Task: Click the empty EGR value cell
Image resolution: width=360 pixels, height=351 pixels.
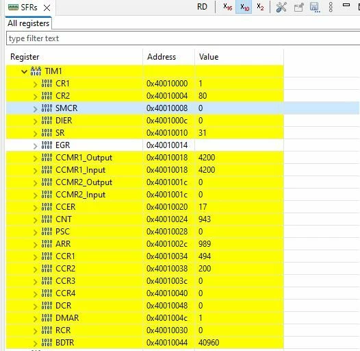Action: pyautogui.click(x=240, y=145)
